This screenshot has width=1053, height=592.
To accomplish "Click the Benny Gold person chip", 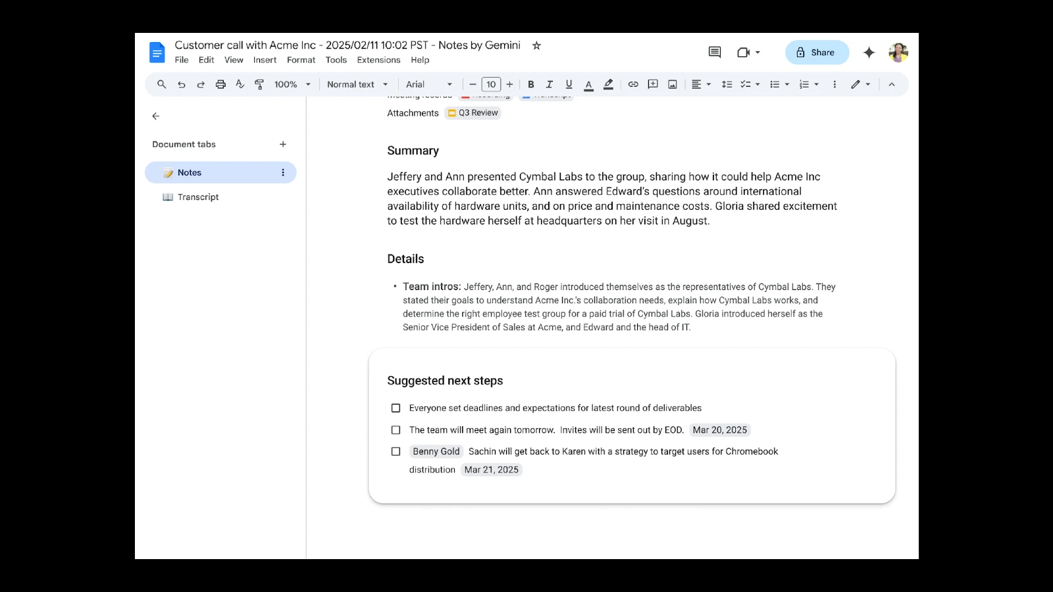I will (436, 451).
